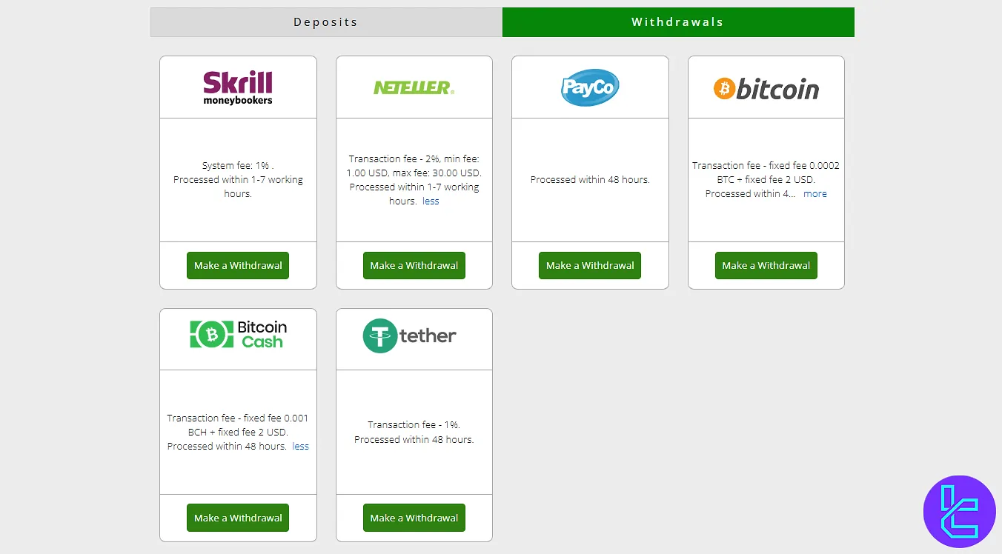The height and width of the screenshot is (554, 1002).
Task: Click the Bitcoin Cash logo
Action: click(x=238, y=334)
